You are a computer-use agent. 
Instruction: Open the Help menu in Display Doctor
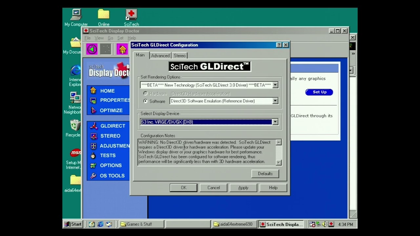coord(132,38)
